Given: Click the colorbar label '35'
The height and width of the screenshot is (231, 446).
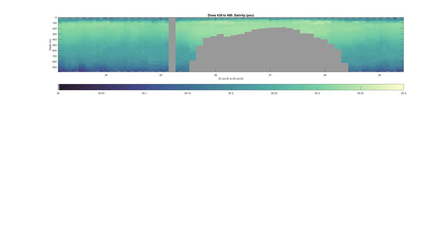Looking at the screenshot, I should coord(58,93).
